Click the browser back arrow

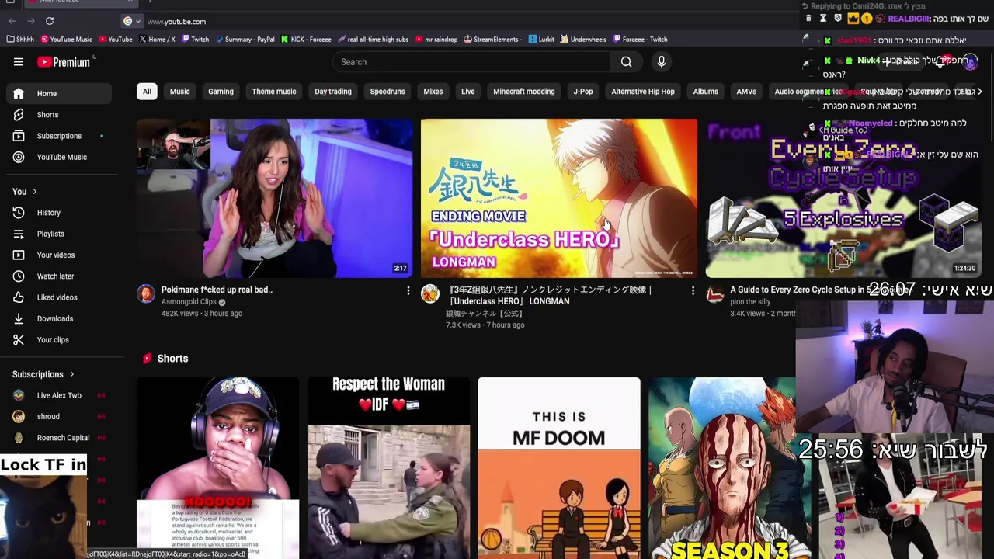point(12,21)
